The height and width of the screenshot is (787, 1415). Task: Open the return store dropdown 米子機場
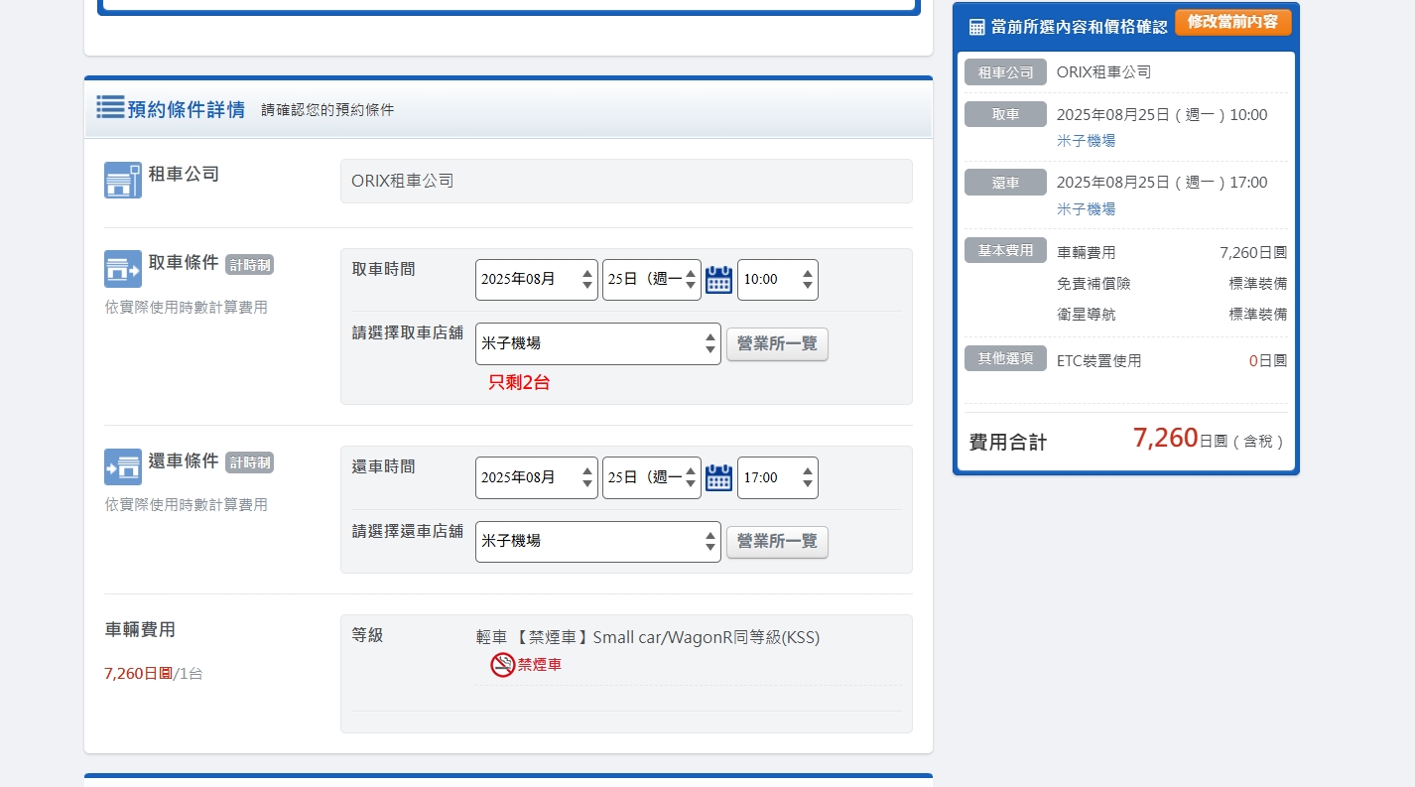[x=598, y=542]
